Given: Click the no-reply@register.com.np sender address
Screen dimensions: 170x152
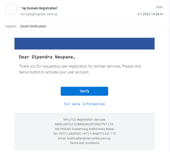Looking at the screenshot, I should [x=39, y=14].
